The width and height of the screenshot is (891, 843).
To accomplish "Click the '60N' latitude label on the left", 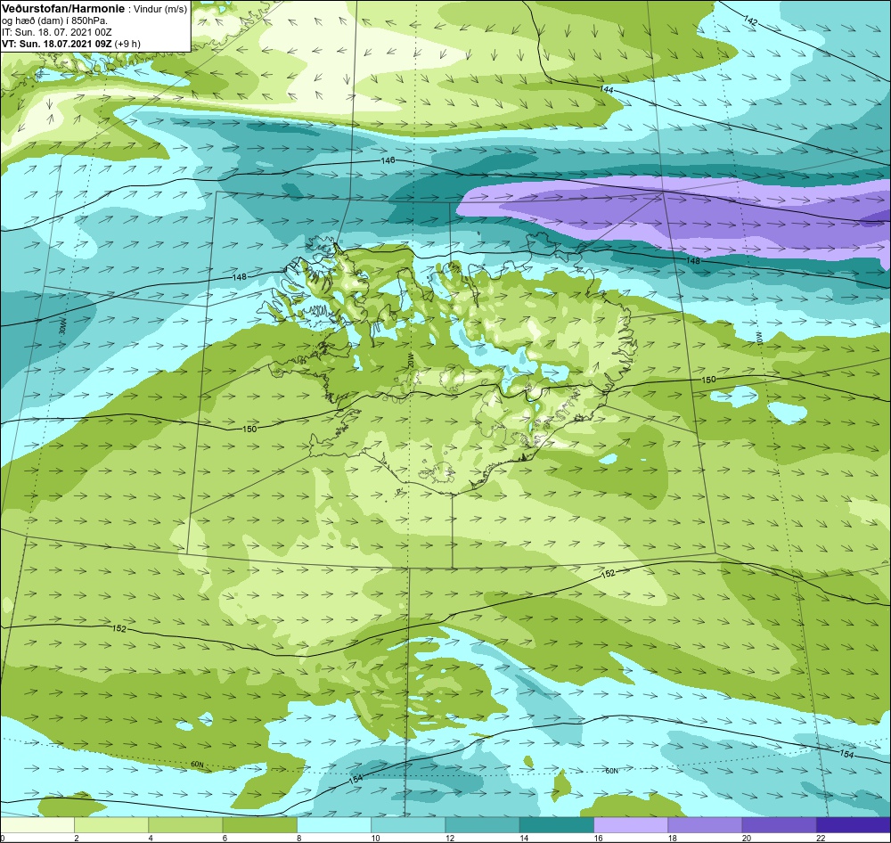I will (197, 765).
